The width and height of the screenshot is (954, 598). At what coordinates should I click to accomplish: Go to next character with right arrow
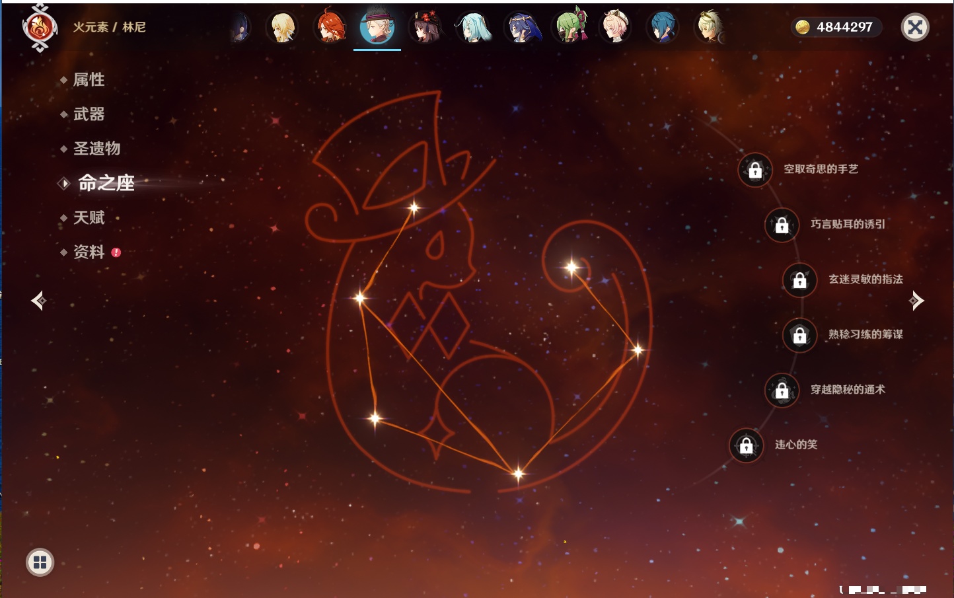click(916, 301)
